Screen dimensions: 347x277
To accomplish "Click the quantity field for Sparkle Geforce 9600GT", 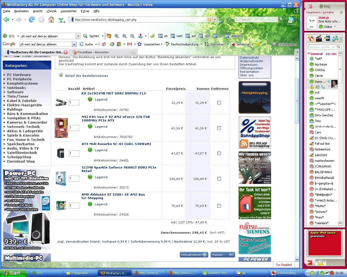I will point(74,178).
